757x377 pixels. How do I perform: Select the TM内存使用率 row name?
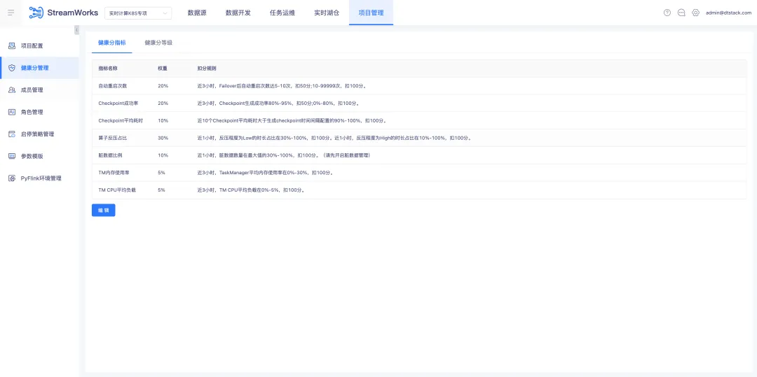click(x=114, y=172)
